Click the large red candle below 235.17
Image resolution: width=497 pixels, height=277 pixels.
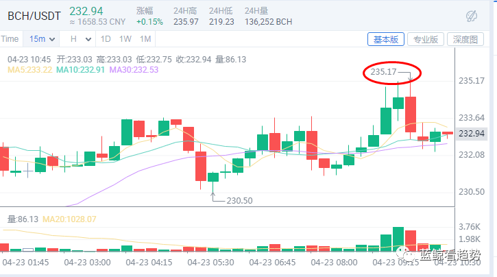pyautogui.click(x=411, y=115)
